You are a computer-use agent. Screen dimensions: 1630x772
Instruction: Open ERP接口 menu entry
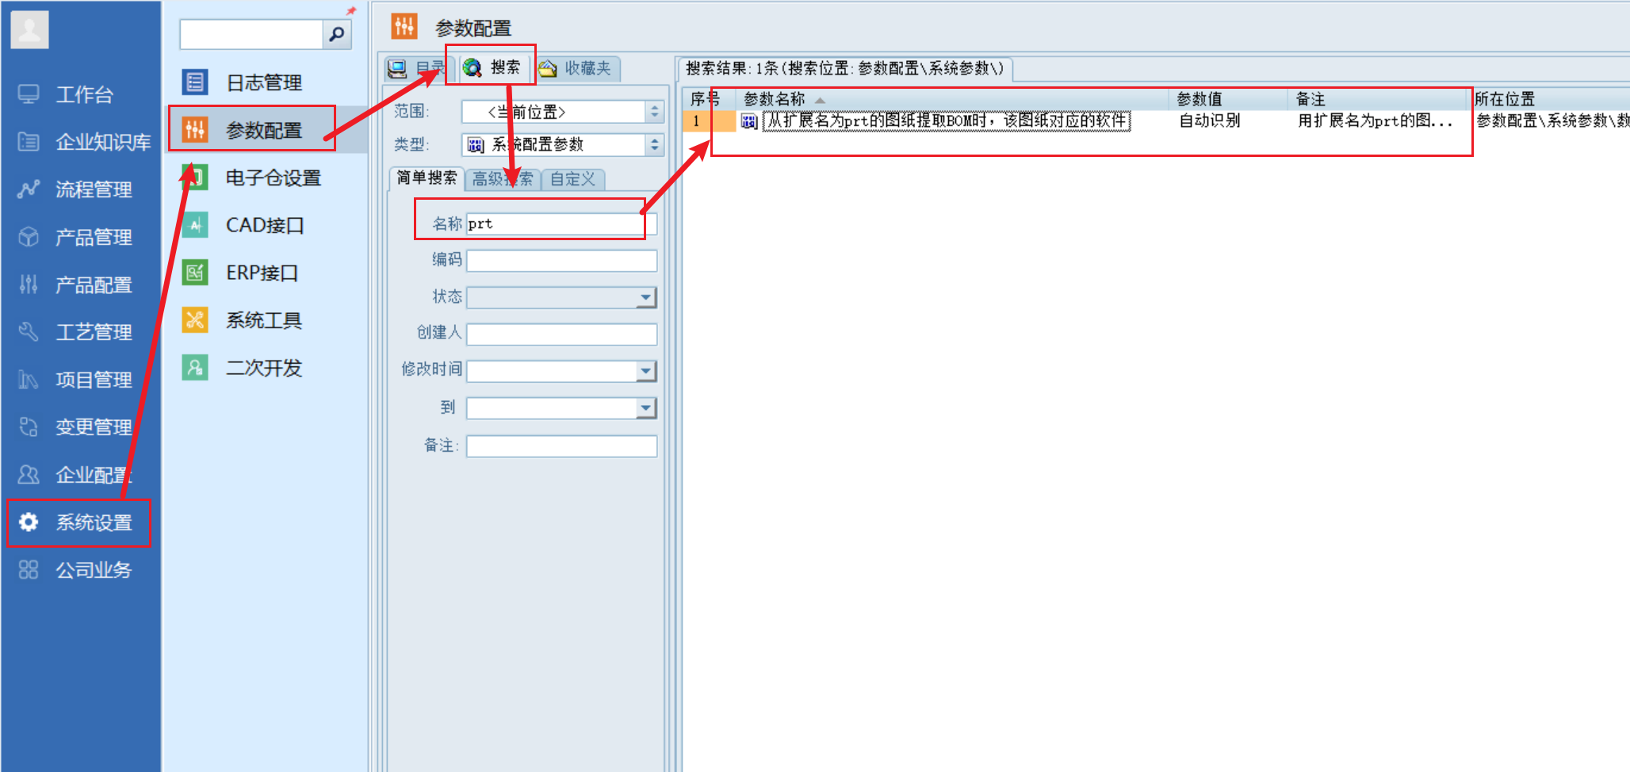tap(240, 273)
